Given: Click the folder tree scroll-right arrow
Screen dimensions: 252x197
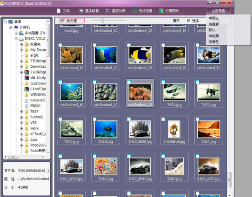Looking at the screenshot, I should tap(43, 157).
